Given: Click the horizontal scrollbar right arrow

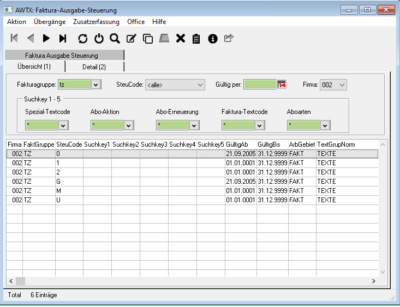Looking at the screenshot, I should (373, 281).
